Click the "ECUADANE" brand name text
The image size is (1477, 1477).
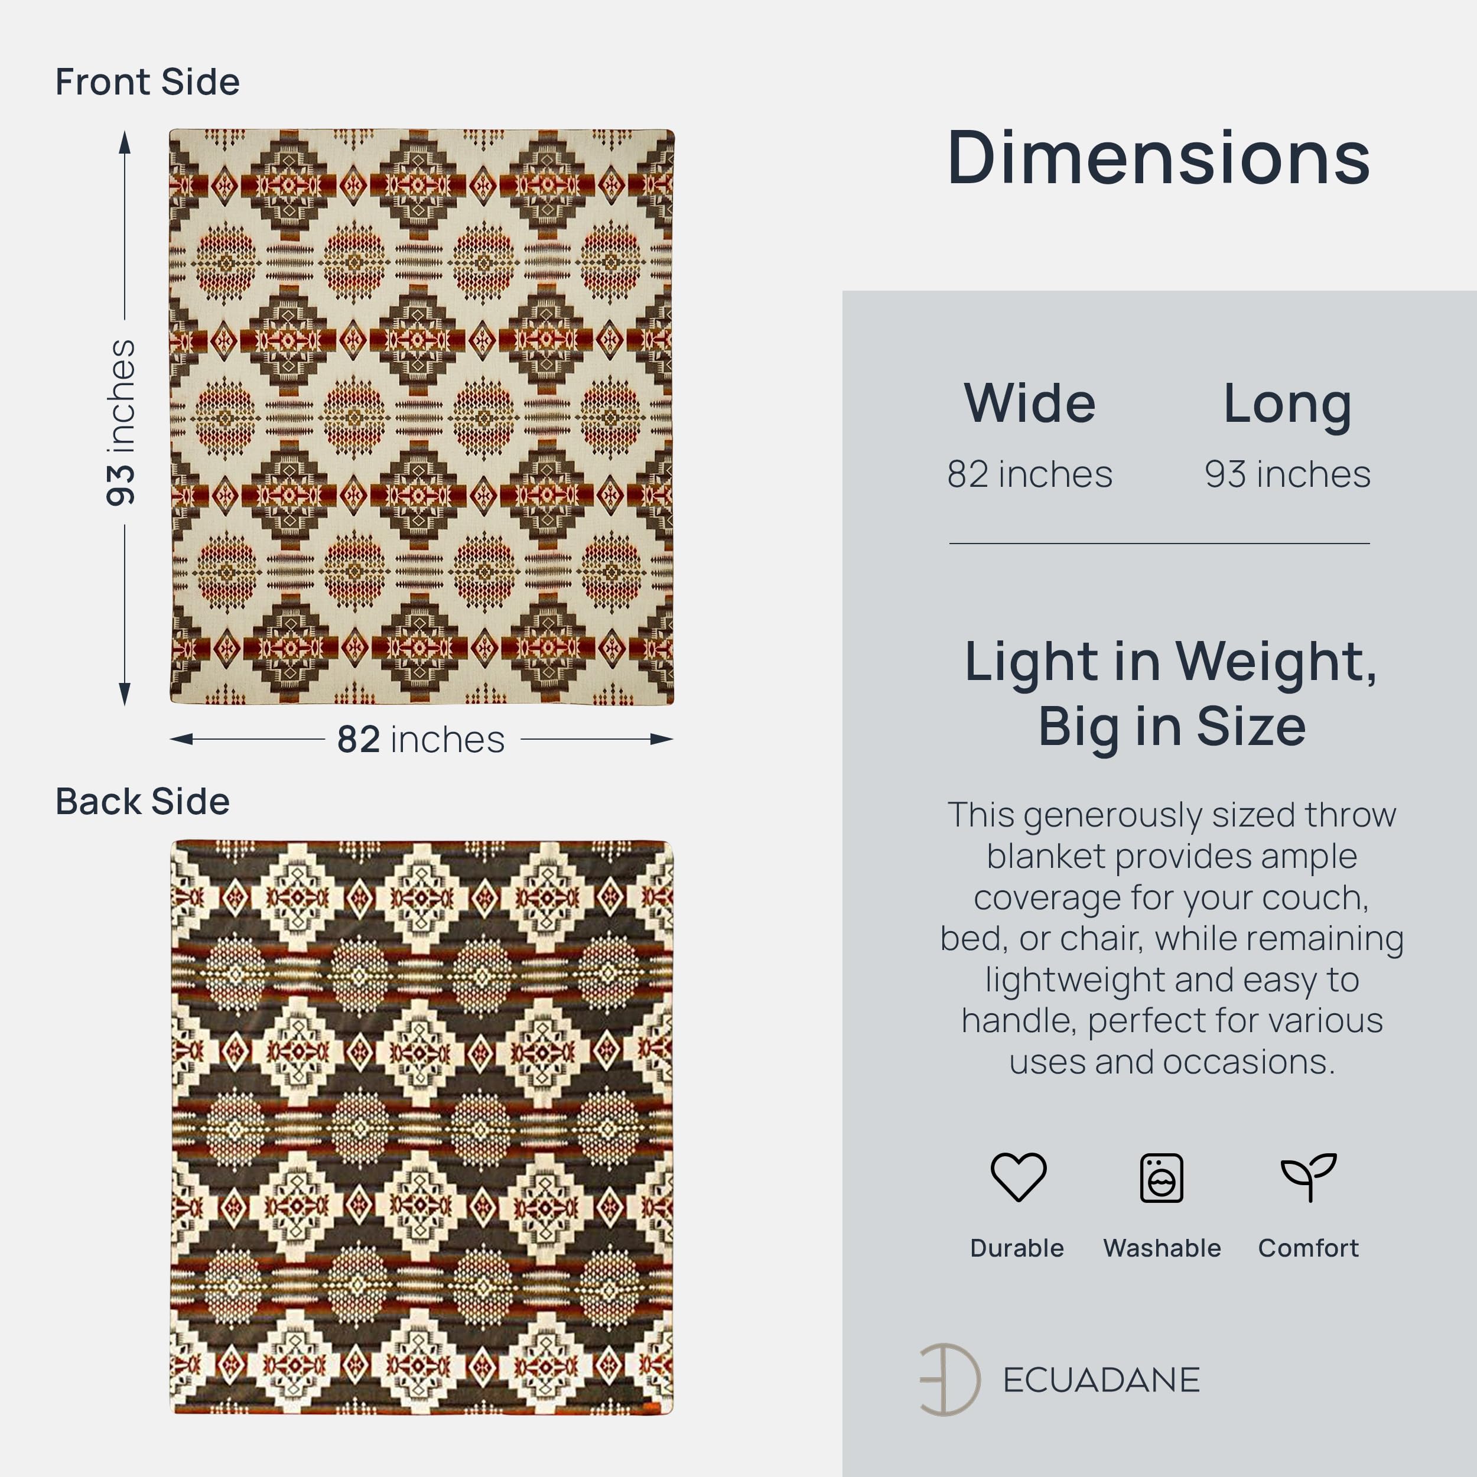coord(1101,1380)
